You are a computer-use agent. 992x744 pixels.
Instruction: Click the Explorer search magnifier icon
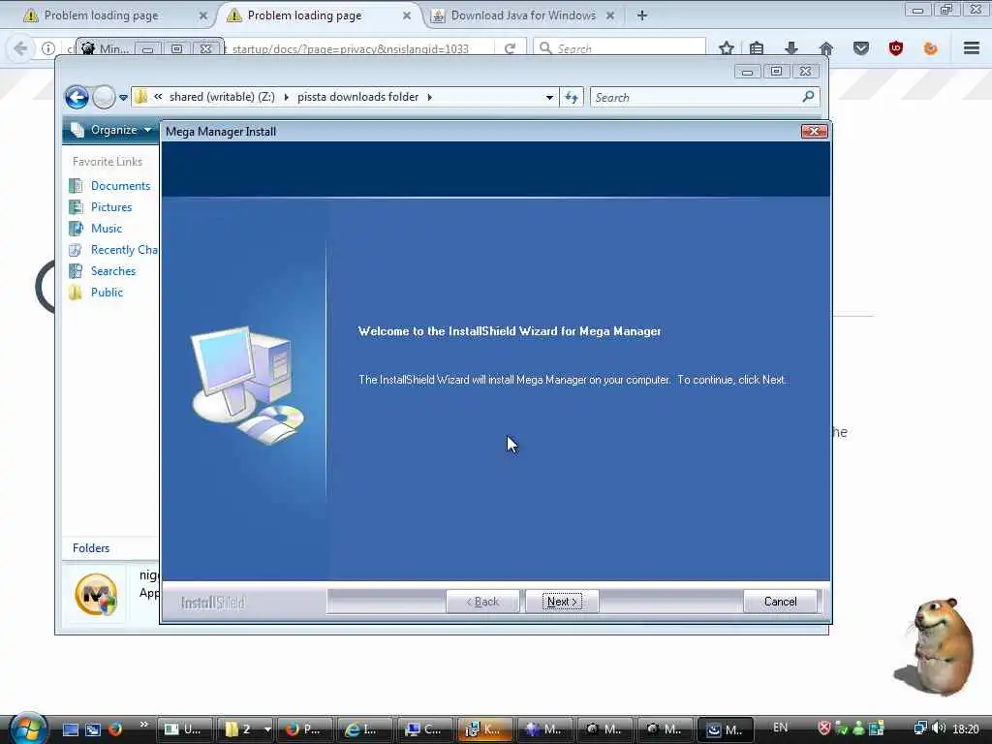pos(808,97)
